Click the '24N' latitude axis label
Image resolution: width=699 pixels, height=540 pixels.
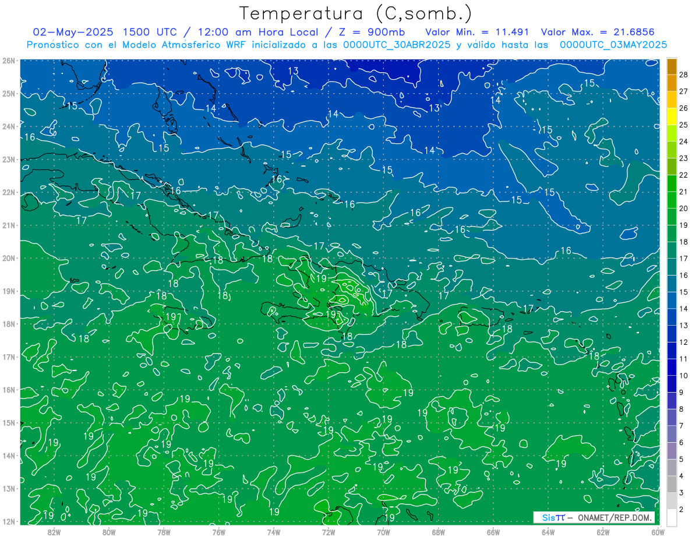pyautogui.click(x=8, y=126)
